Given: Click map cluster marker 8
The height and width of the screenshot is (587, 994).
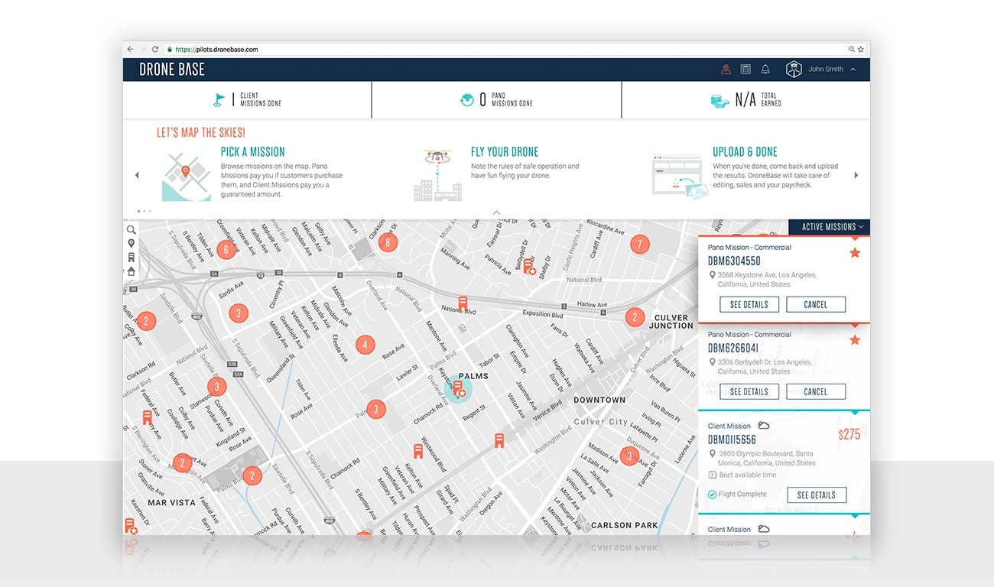Looking at the screenshot, I should [388, 243].
